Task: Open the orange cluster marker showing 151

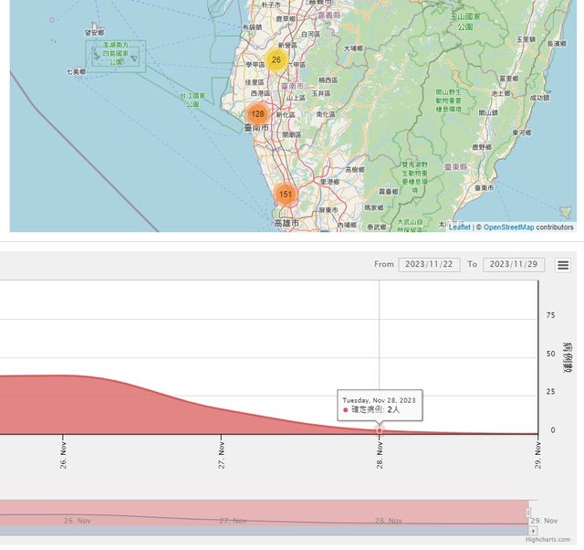Action: (286, 195)
